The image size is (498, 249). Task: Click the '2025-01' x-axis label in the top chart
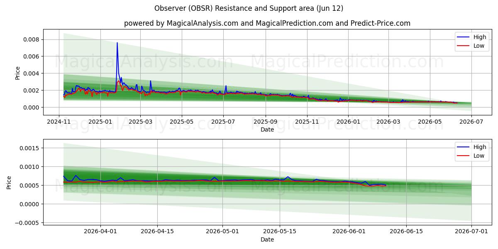point(100,122)
